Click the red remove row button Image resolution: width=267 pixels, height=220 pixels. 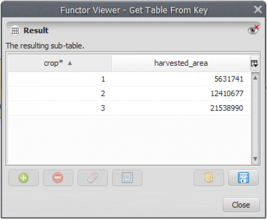tap(58, 178)
